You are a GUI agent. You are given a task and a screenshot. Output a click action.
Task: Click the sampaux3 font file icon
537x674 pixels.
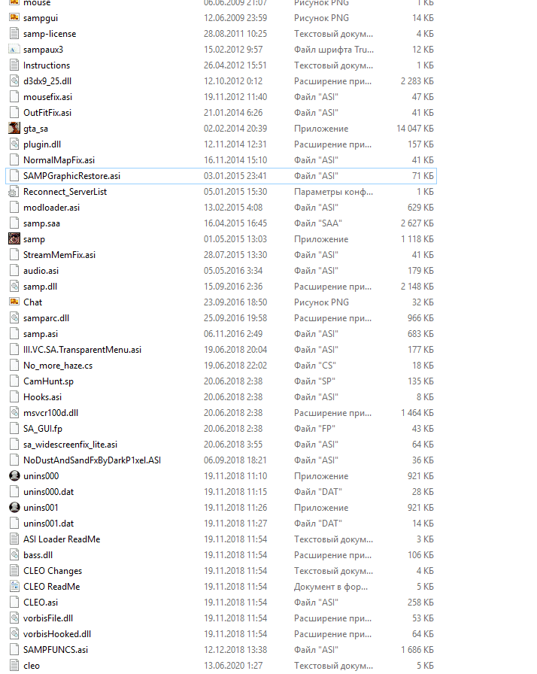[14, 50]
